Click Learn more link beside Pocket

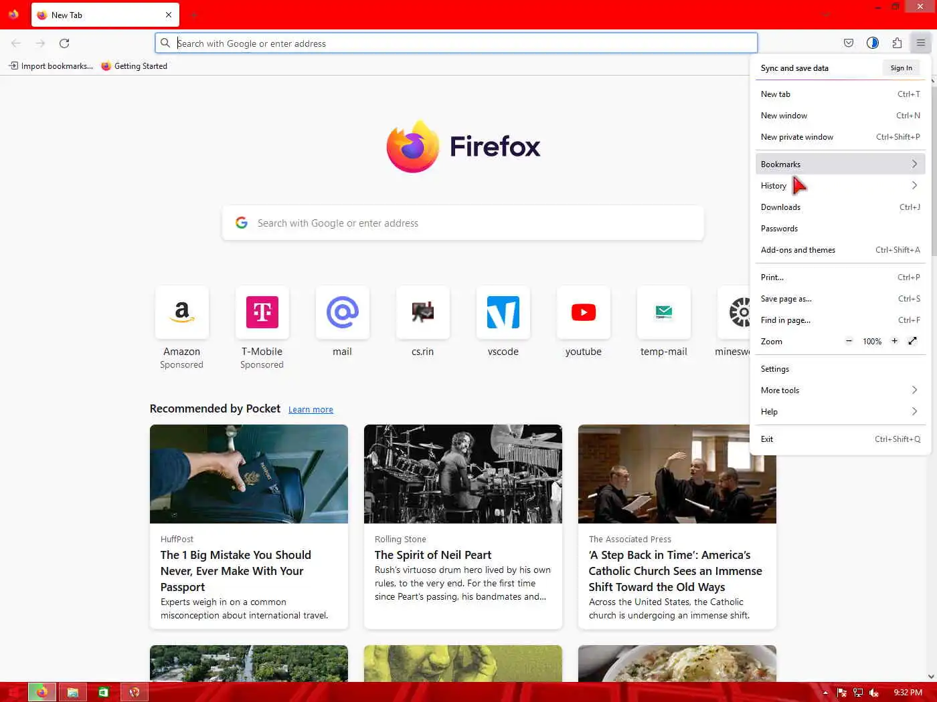(311, 410)
